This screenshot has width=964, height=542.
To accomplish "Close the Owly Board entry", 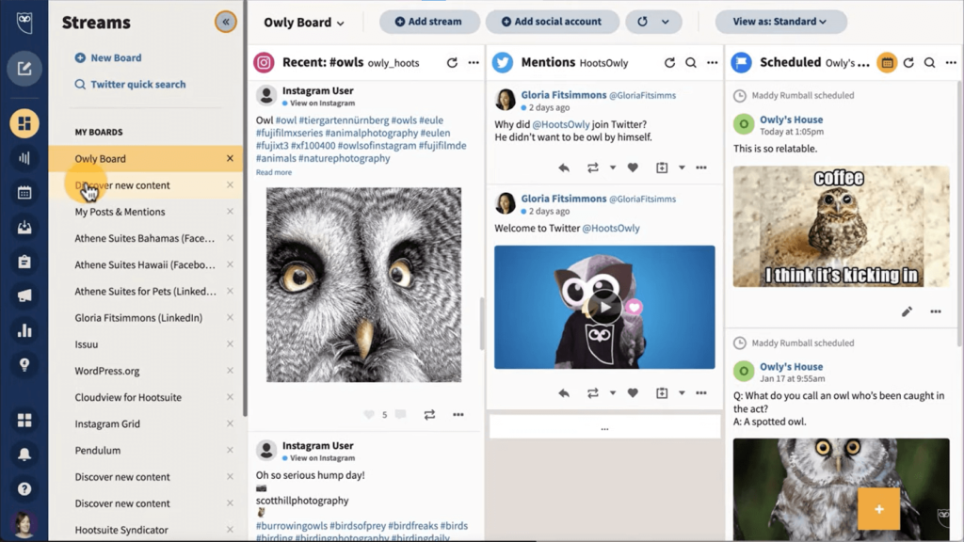I will click(230, 158).
